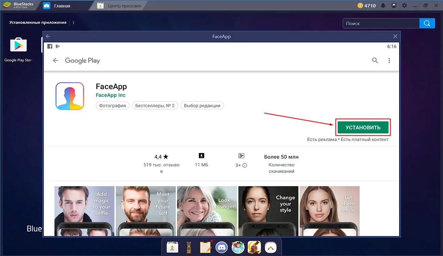Select the Фотография category chip
The height and width of the screenshot is (256, 443).
112,105
